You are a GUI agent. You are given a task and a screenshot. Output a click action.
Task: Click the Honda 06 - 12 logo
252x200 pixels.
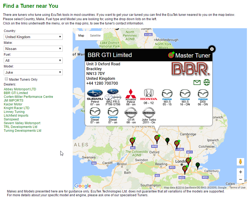coord(149,94)
